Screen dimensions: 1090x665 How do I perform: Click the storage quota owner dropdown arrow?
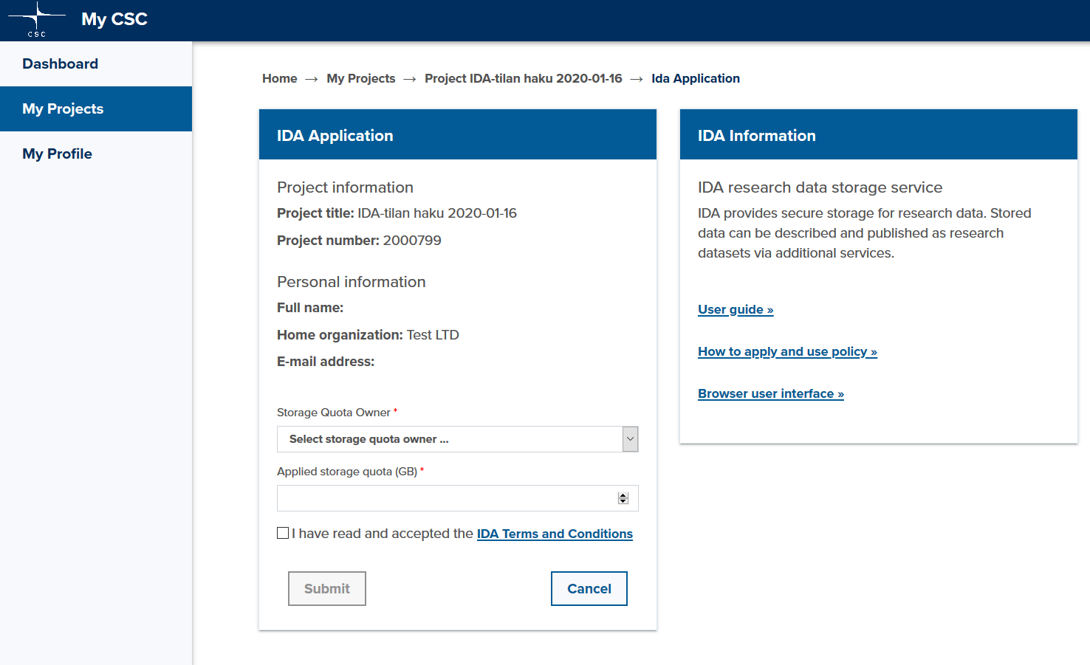pyautogui.click(x=630, y=439)
